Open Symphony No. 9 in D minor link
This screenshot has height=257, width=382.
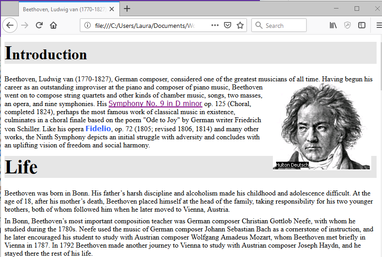coord(155,103)
